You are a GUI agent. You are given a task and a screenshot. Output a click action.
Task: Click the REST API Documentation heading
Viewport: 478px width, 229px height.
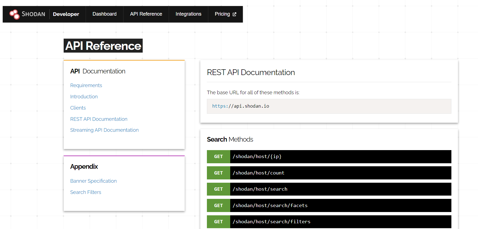pos(251,72)
